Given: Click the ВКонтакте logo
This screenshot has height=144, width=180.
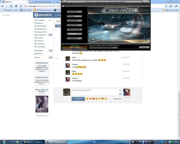Looking at the screenshot, I should pyautogui.click(x=43, y=15).
